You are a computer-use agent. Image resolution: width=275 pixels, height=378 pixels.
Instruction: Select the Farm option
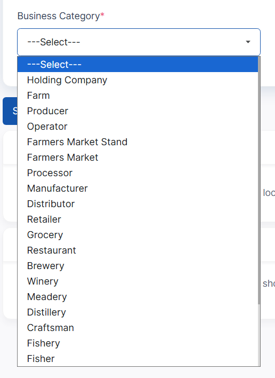(137, 96)
